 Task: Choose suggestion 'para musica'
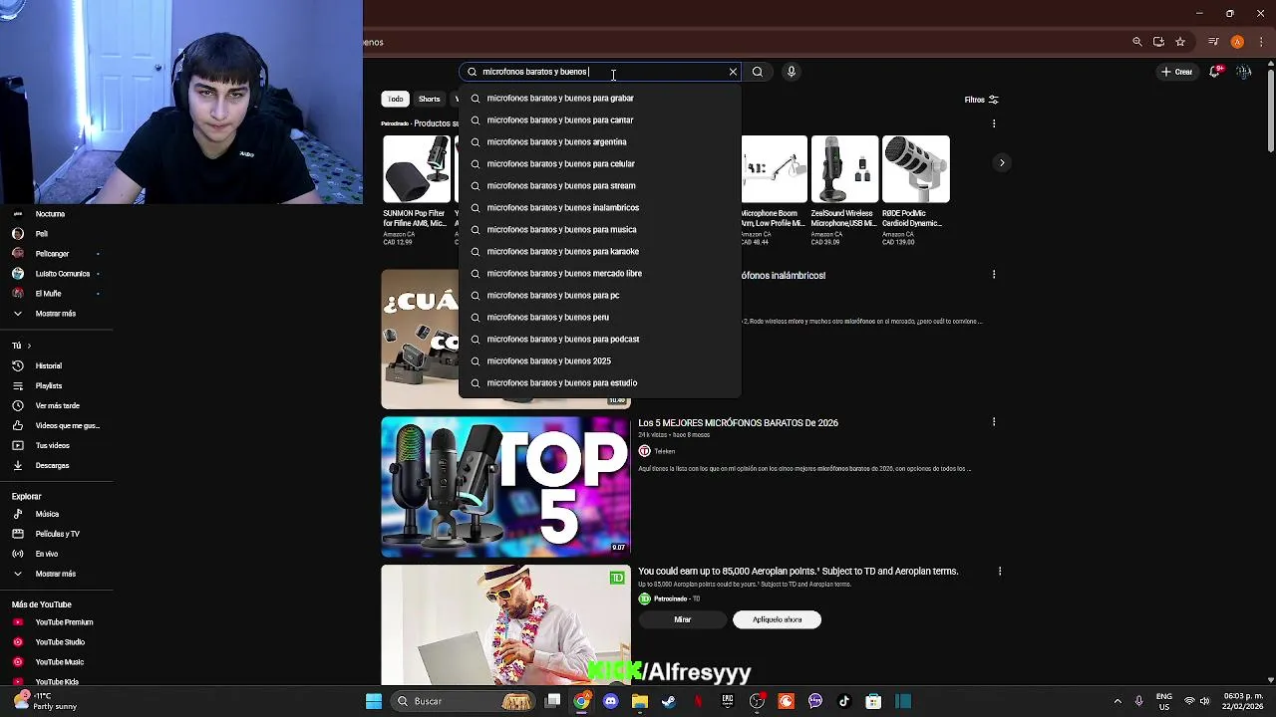point(599,229)
